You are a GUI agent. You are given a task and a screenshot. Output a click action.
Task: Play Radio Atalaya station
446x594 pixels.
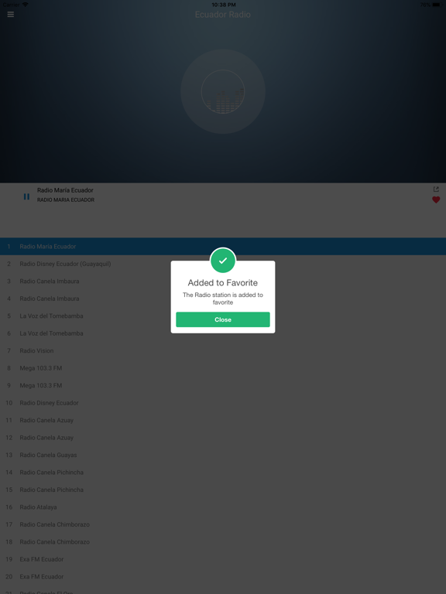pyautogui.click(x=223, y=507)
